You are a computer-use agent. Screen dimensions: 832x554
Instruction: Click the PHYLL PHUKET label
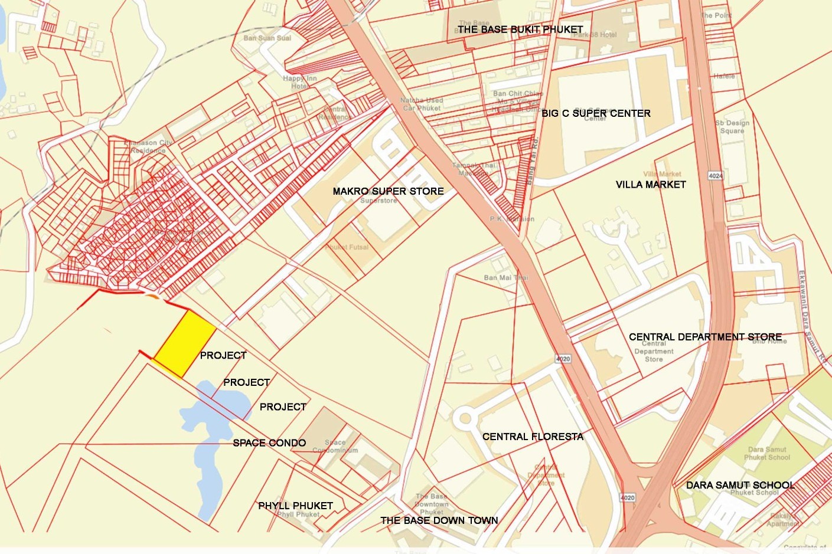click(295, 506)
